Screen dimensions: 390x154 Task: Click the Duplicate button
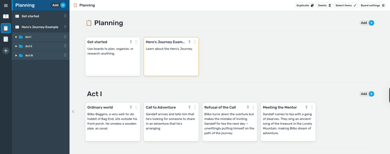pos(305,5)
